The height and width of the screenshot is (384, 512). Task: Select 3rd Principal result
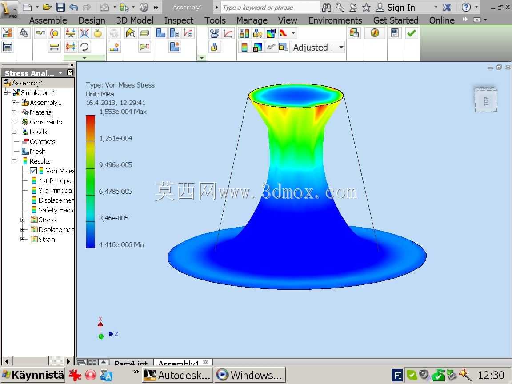click(x=52, y=190)
